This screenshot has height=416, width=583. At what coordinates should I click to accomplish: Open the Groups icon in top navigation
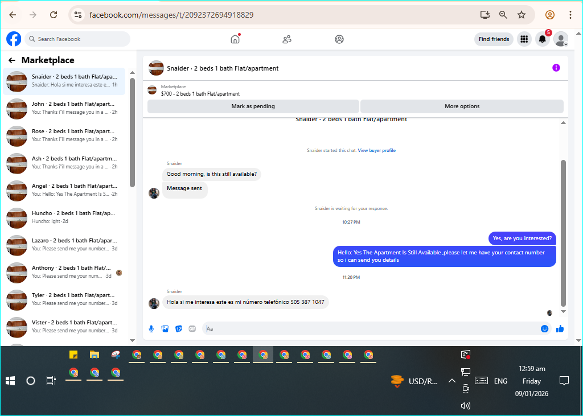coord(339,39)
